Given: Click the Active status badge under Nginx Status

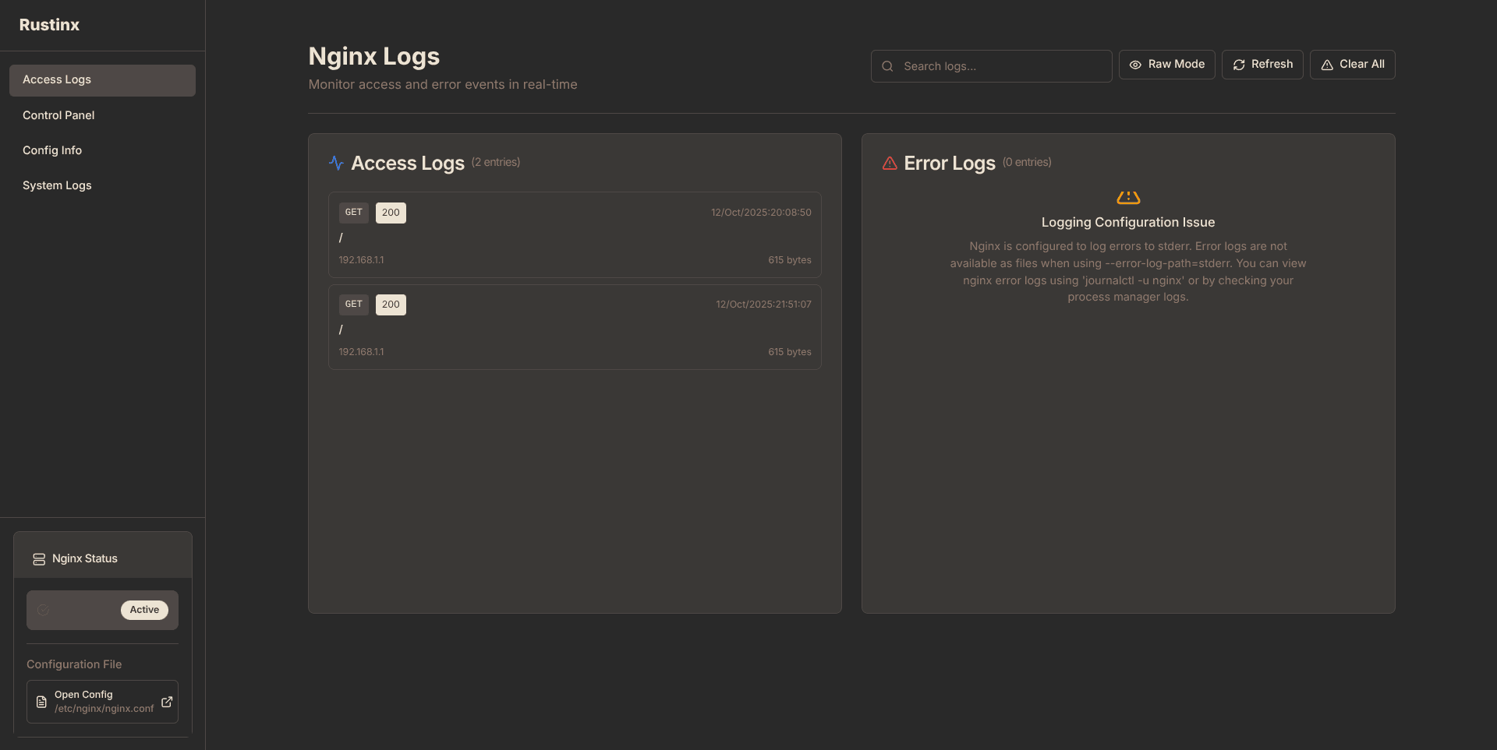Looking at the screenshot, I should (x=144, y=610).
